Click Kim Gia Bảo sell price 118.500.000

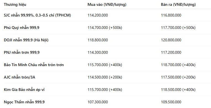(x=178, y=90)
